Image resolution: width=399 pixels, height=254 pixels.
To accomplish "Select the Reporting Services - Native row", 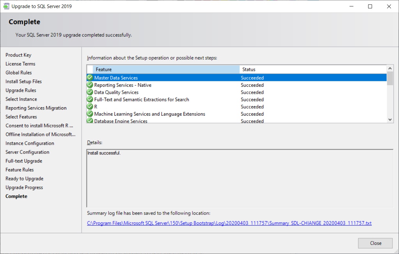I will point(236,85).
